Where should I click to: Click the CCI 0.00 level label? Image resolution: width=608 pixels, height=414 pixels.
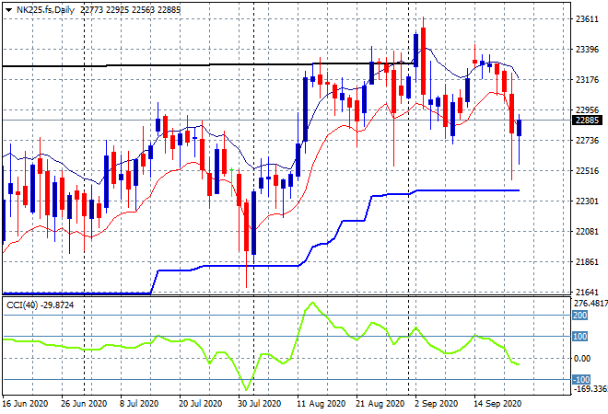pyautogui.click(x=582, y=359)
